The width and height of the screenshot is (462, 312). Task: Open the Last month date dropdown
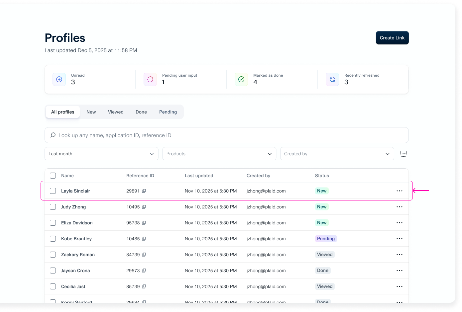click(101, 154)
